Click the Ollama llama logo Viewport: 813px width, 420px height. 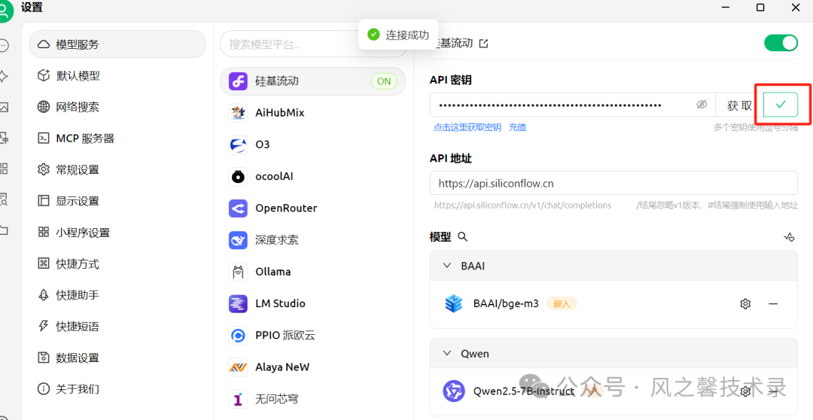coord(238,272)
